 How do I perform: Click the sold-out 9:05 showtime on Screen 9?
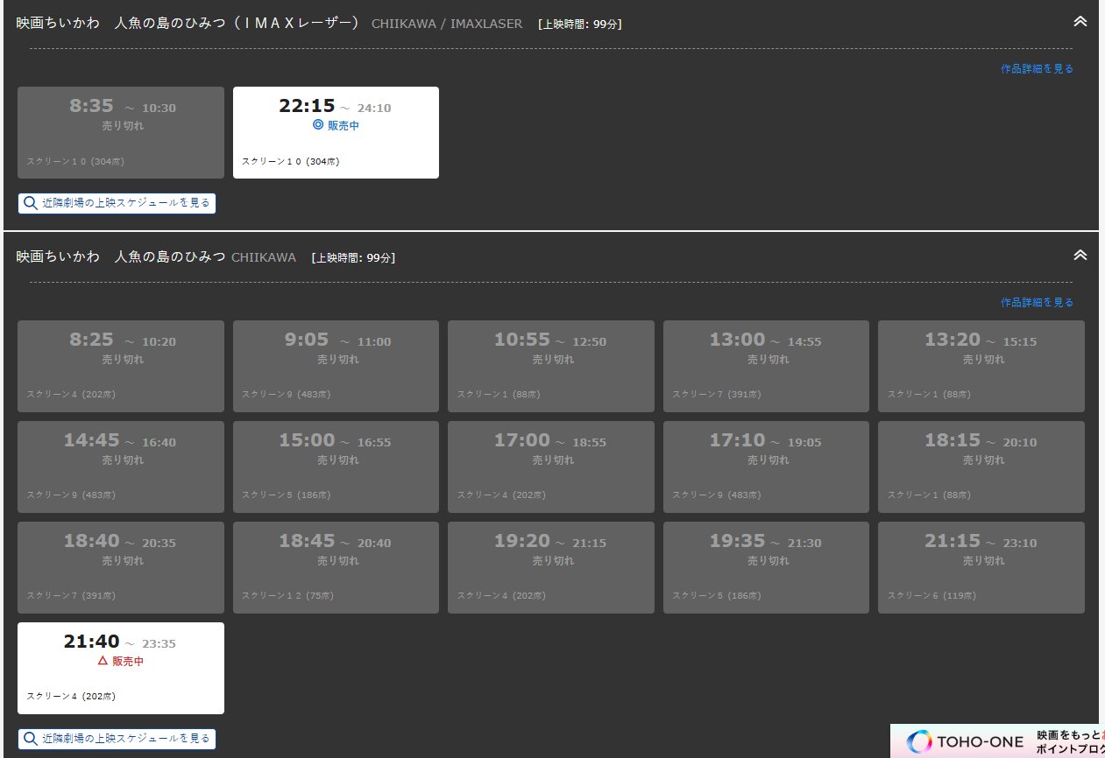coord(336,366)
